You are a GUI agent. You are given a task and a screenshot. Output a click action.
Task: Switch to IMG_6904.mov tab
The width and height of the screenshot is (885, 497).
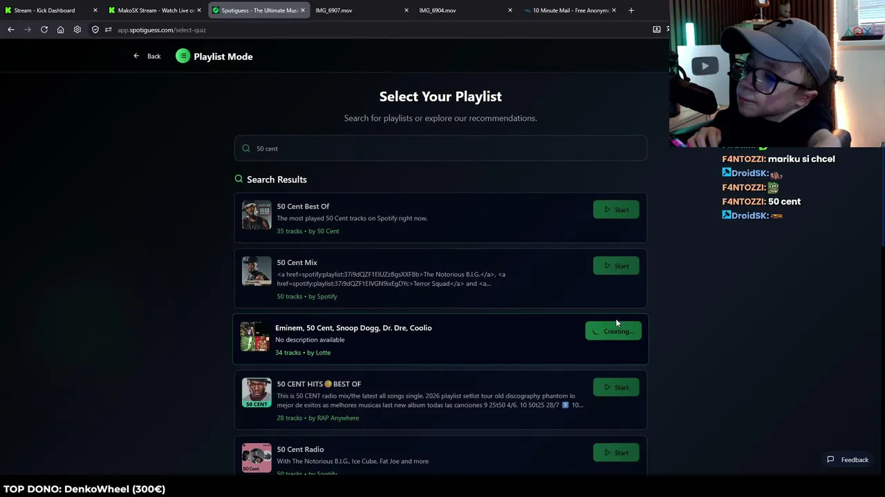[x=465, y=10]
